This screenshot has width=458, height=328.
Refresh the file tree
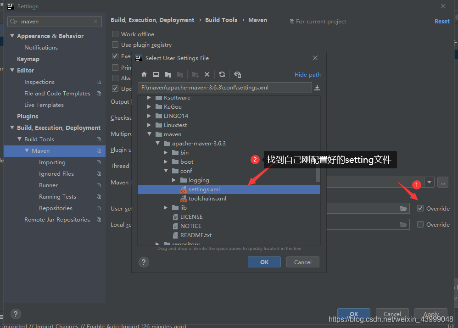[222, 74]
